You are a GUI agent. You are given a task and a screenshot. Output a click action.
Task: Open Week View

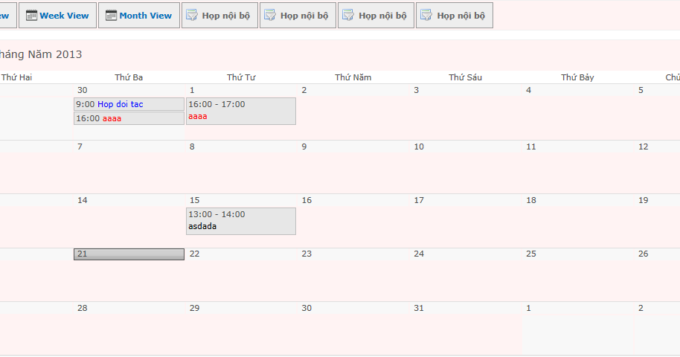pyautogui.click(x=58, y=15)
